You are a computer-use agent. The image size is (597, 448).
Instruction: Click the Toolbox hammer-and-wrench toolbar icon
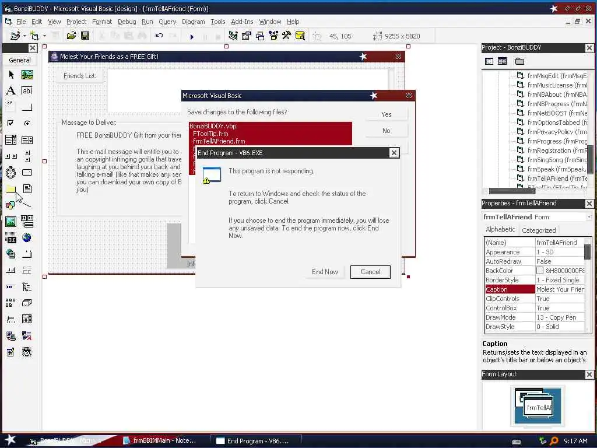(287, 36)
